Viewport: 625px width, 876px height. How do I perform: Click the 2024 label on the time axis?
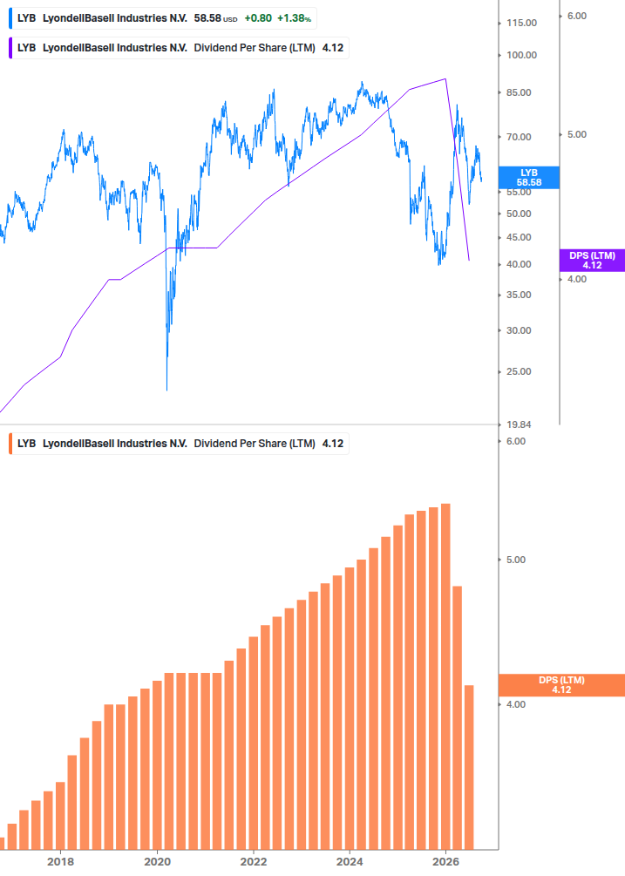[350, 861]
